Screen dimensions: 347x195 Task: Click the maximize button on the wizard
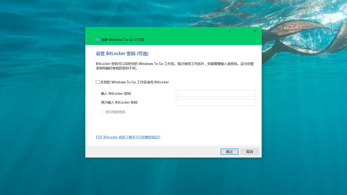click(x=242, y=31)
